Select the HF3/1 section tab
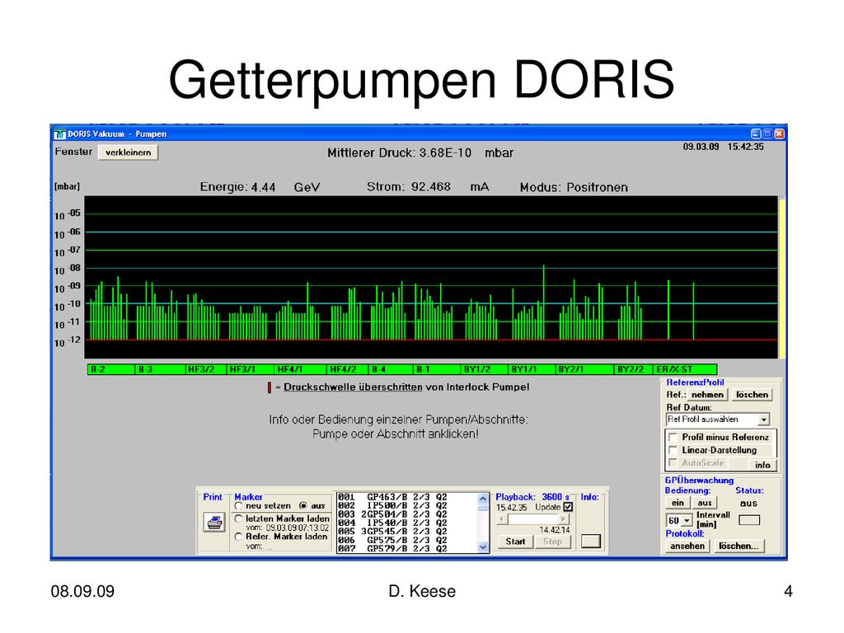Viewport: 844px width, 633px height. pos(251,369)
